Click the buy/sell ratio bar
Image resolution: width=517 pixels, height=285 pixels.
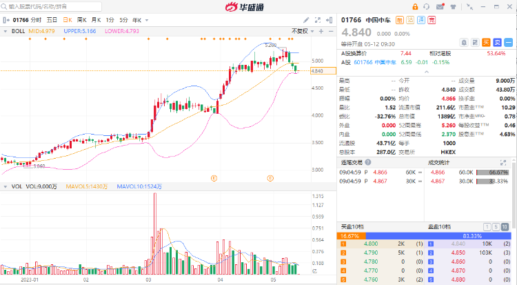point(424,236)
